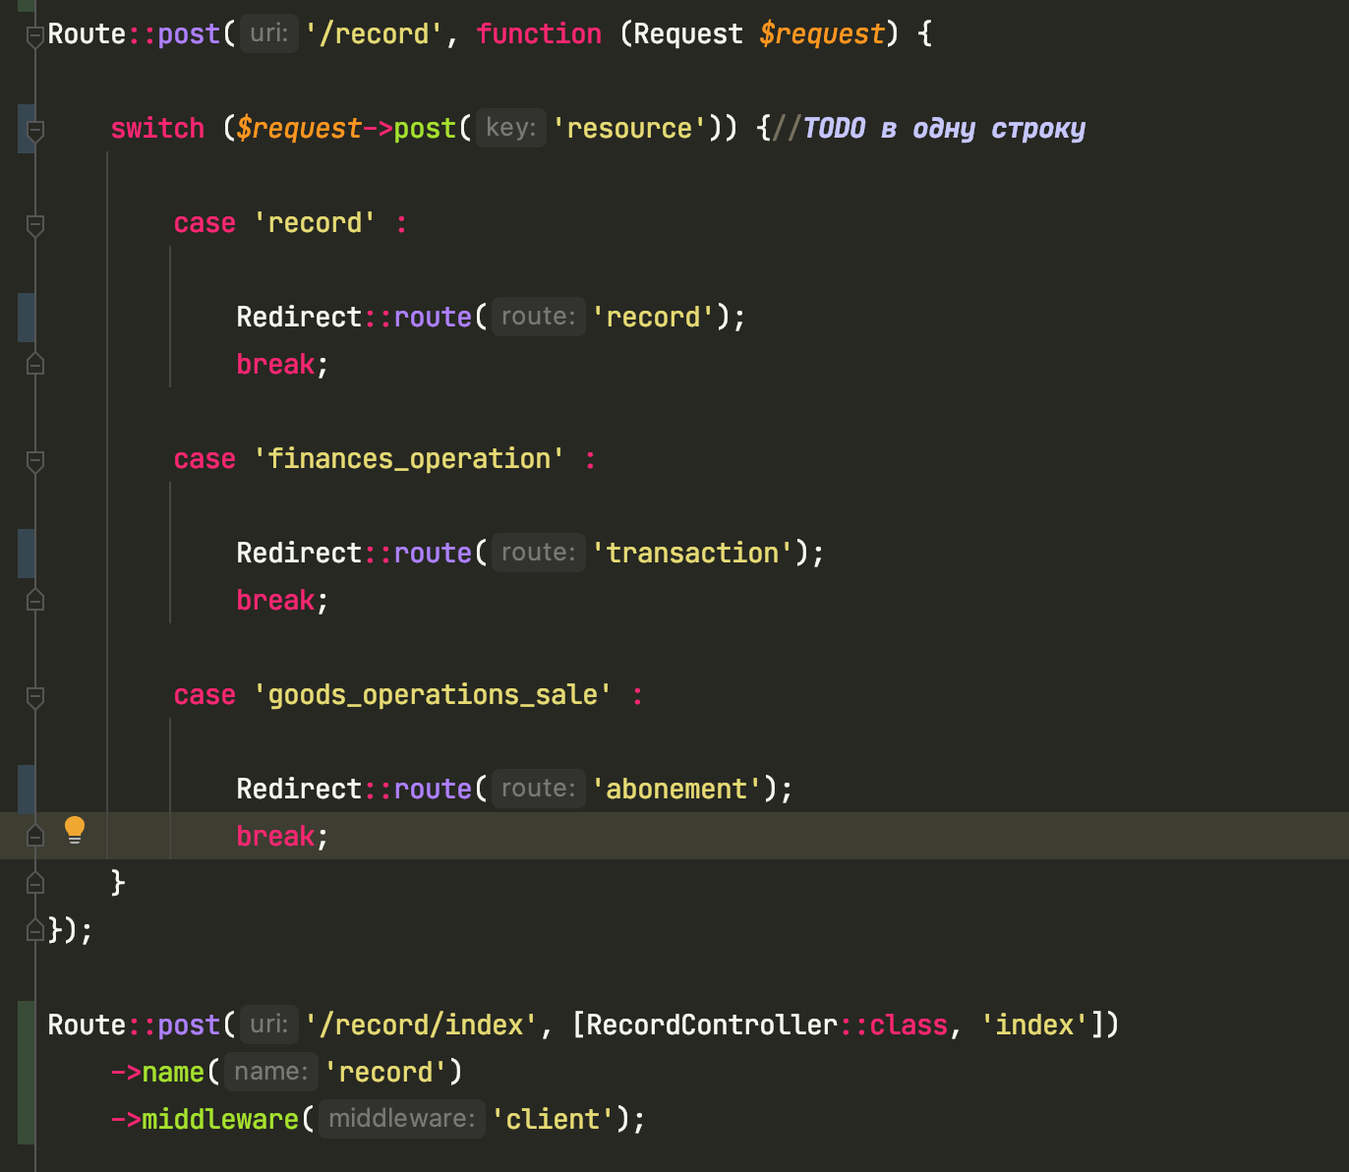Click 'break' on the highlighted current line
Image resolution: width=1349 pixels, height=1172 pixels.
[x=275, y=837]
